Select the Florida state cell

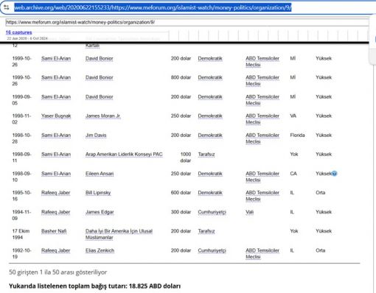coord(297,135)
